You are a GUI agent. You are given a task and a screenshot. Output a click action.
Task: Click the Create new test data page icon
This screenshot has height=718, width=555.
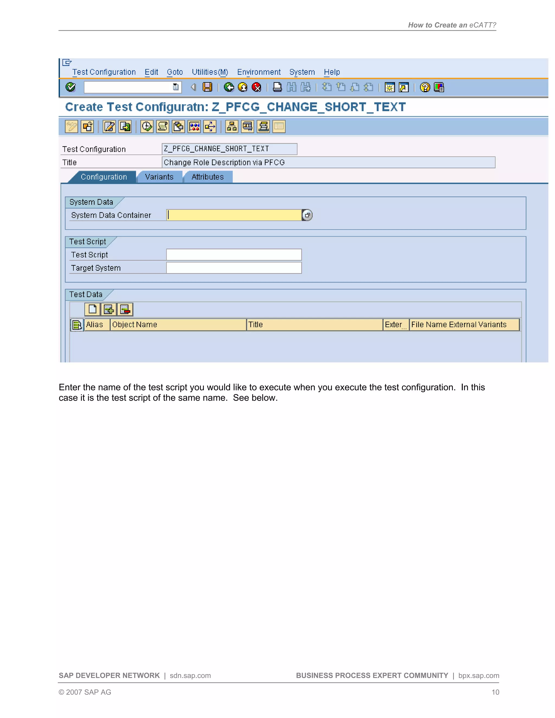(x=93, y=309)
